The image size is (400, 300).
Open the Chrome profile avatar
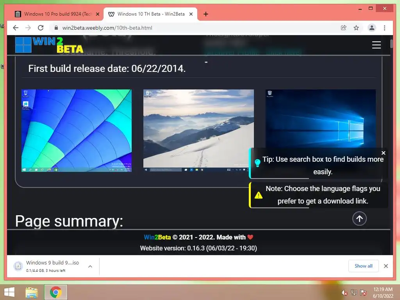pyautogui.click(x=372, y=28)
